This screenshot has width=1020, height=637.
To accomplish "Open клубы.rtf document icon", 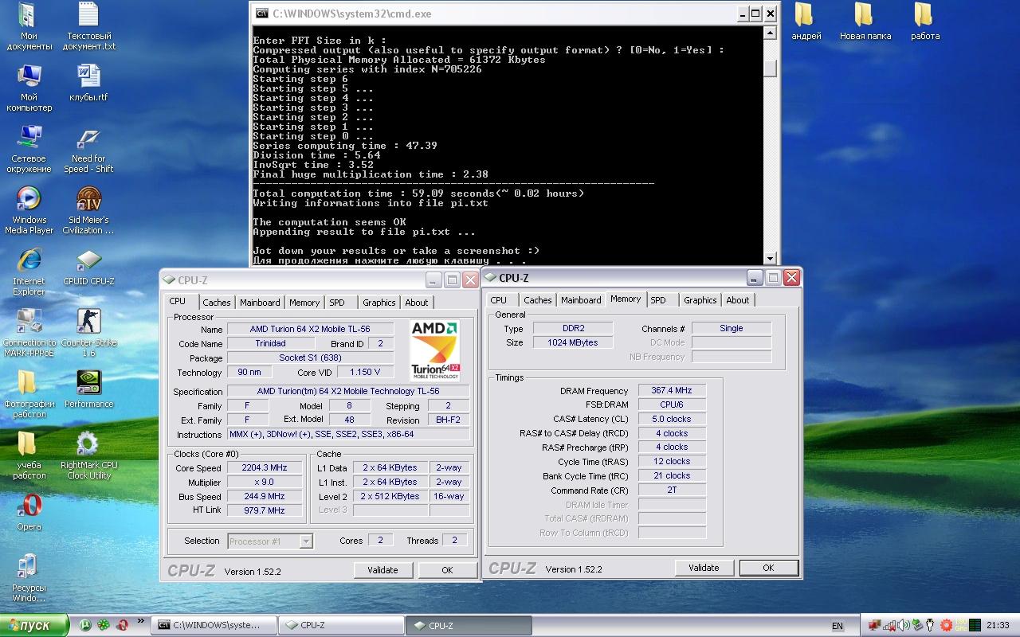I will click(88, 83).
